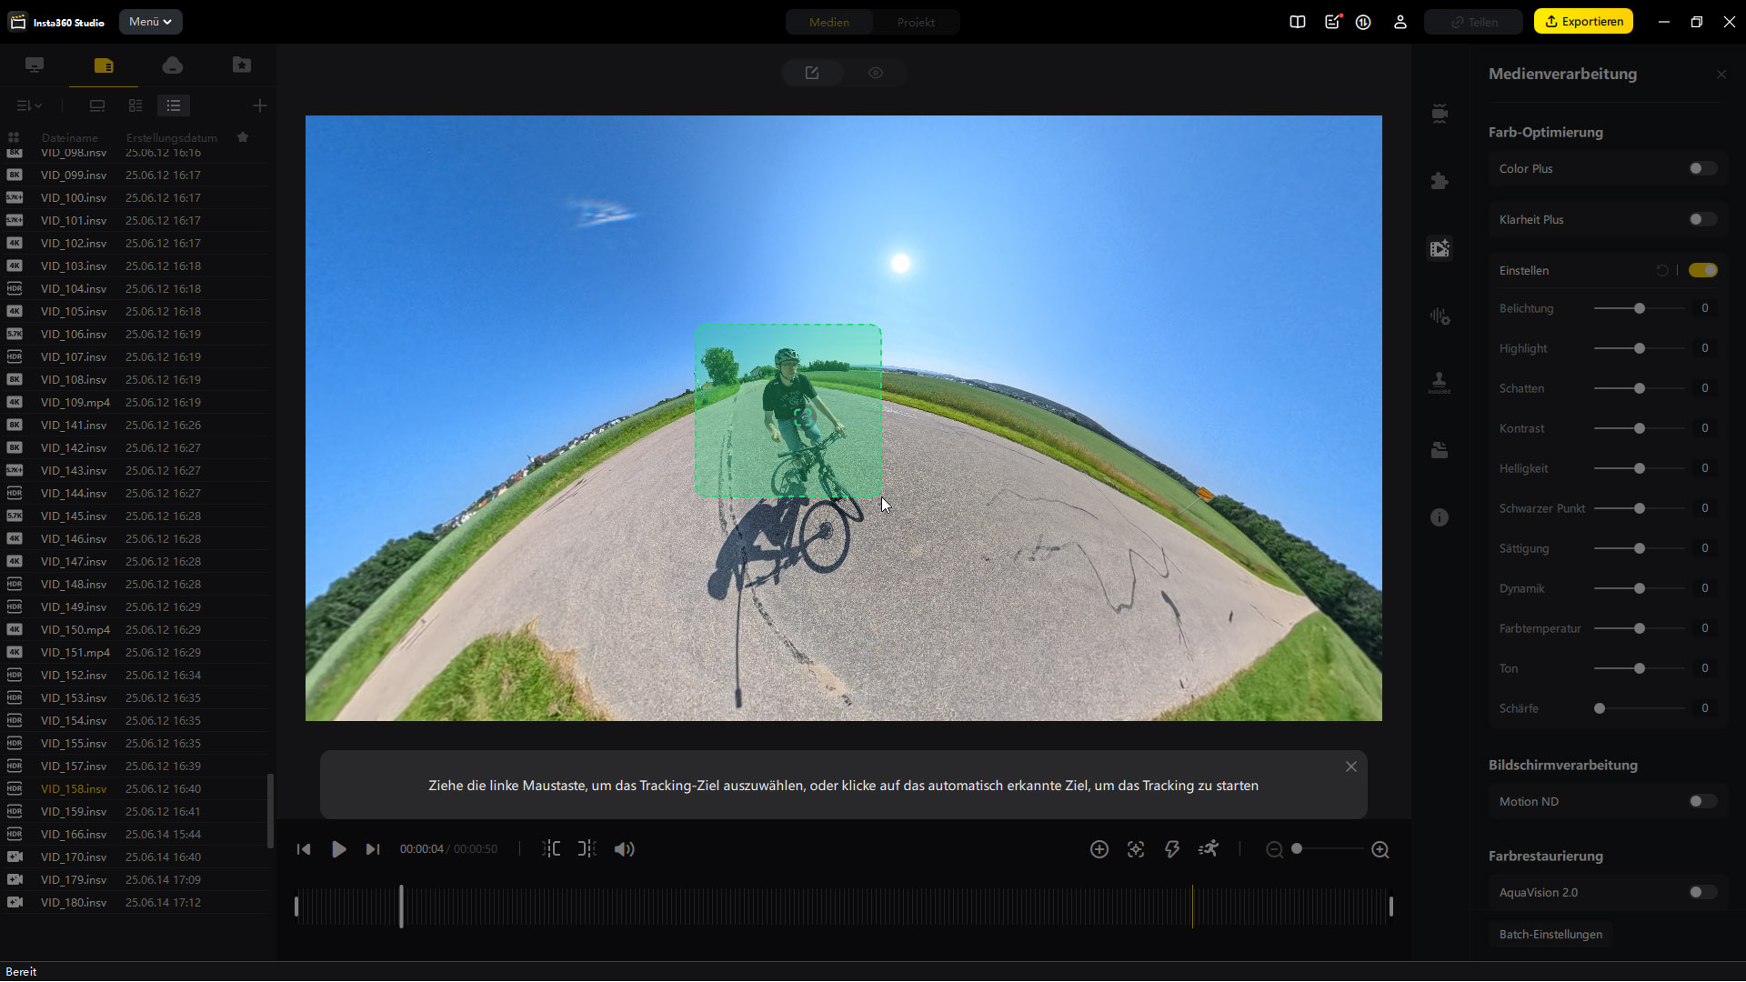Open the favorites folder tab
Screen dimensions: 1746x982
pos(242,65)
